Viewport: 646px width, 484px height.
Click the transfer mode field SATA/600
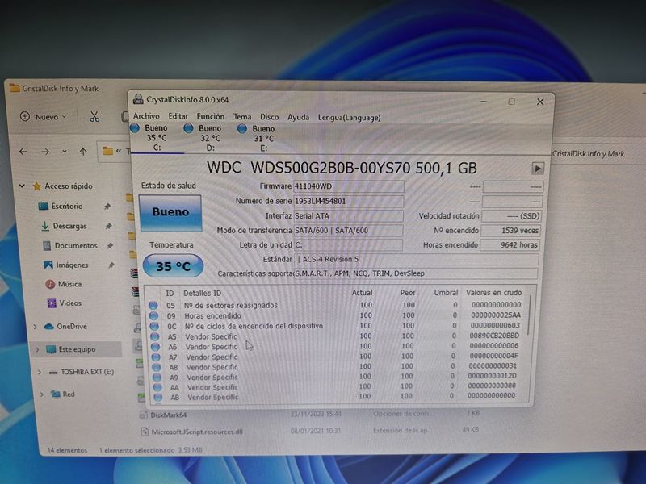tap(348, 231)
